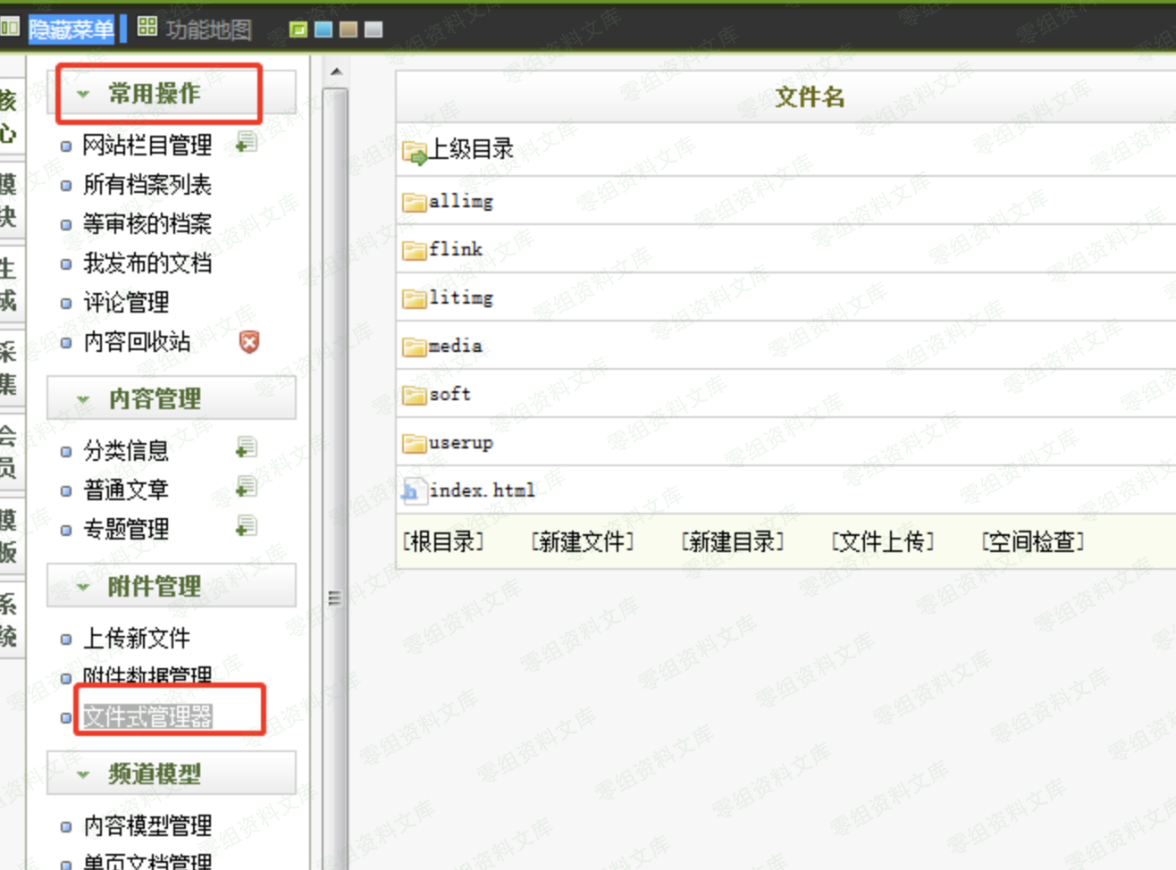Switch to the 核心 sidebar tab

(x=10, y=112)
